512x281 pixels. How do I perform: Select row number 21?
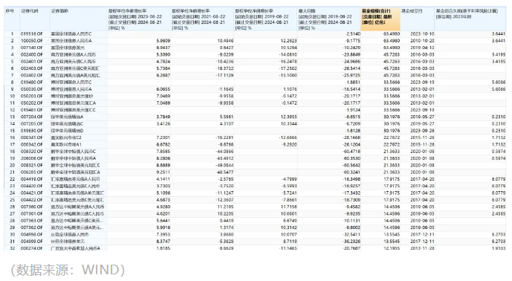12,172
